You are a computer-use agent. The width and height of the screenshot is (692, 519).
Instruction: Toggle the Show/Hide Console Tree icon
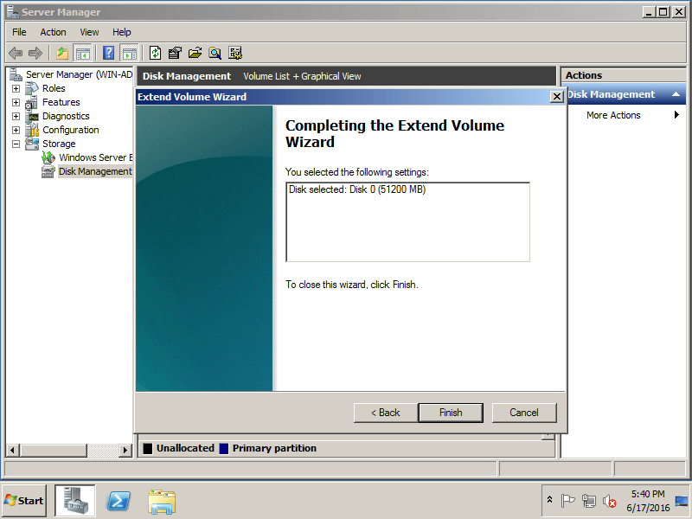(x=82, y=54)
